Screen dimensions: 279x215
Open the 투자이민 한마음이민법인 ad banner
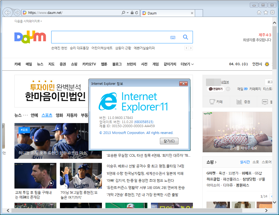coord(51,91)
